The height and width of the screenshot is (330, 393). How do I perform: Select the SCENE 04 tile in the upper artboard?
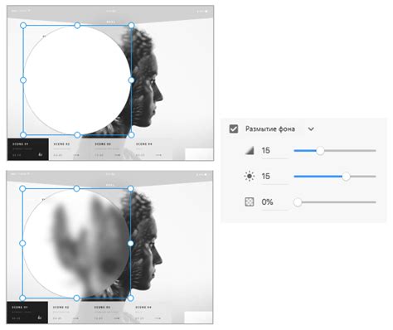(x=152, y=149)
